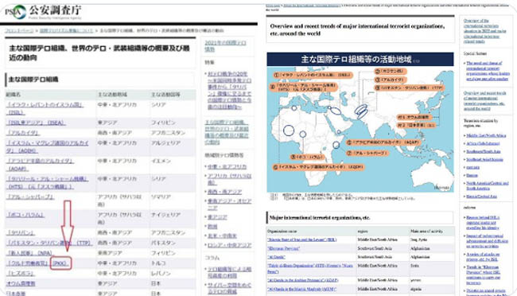Open the Islamic State of Iraq and the Levant link
The height and width of the screenshot is (296, 517).
click(301, 240)
